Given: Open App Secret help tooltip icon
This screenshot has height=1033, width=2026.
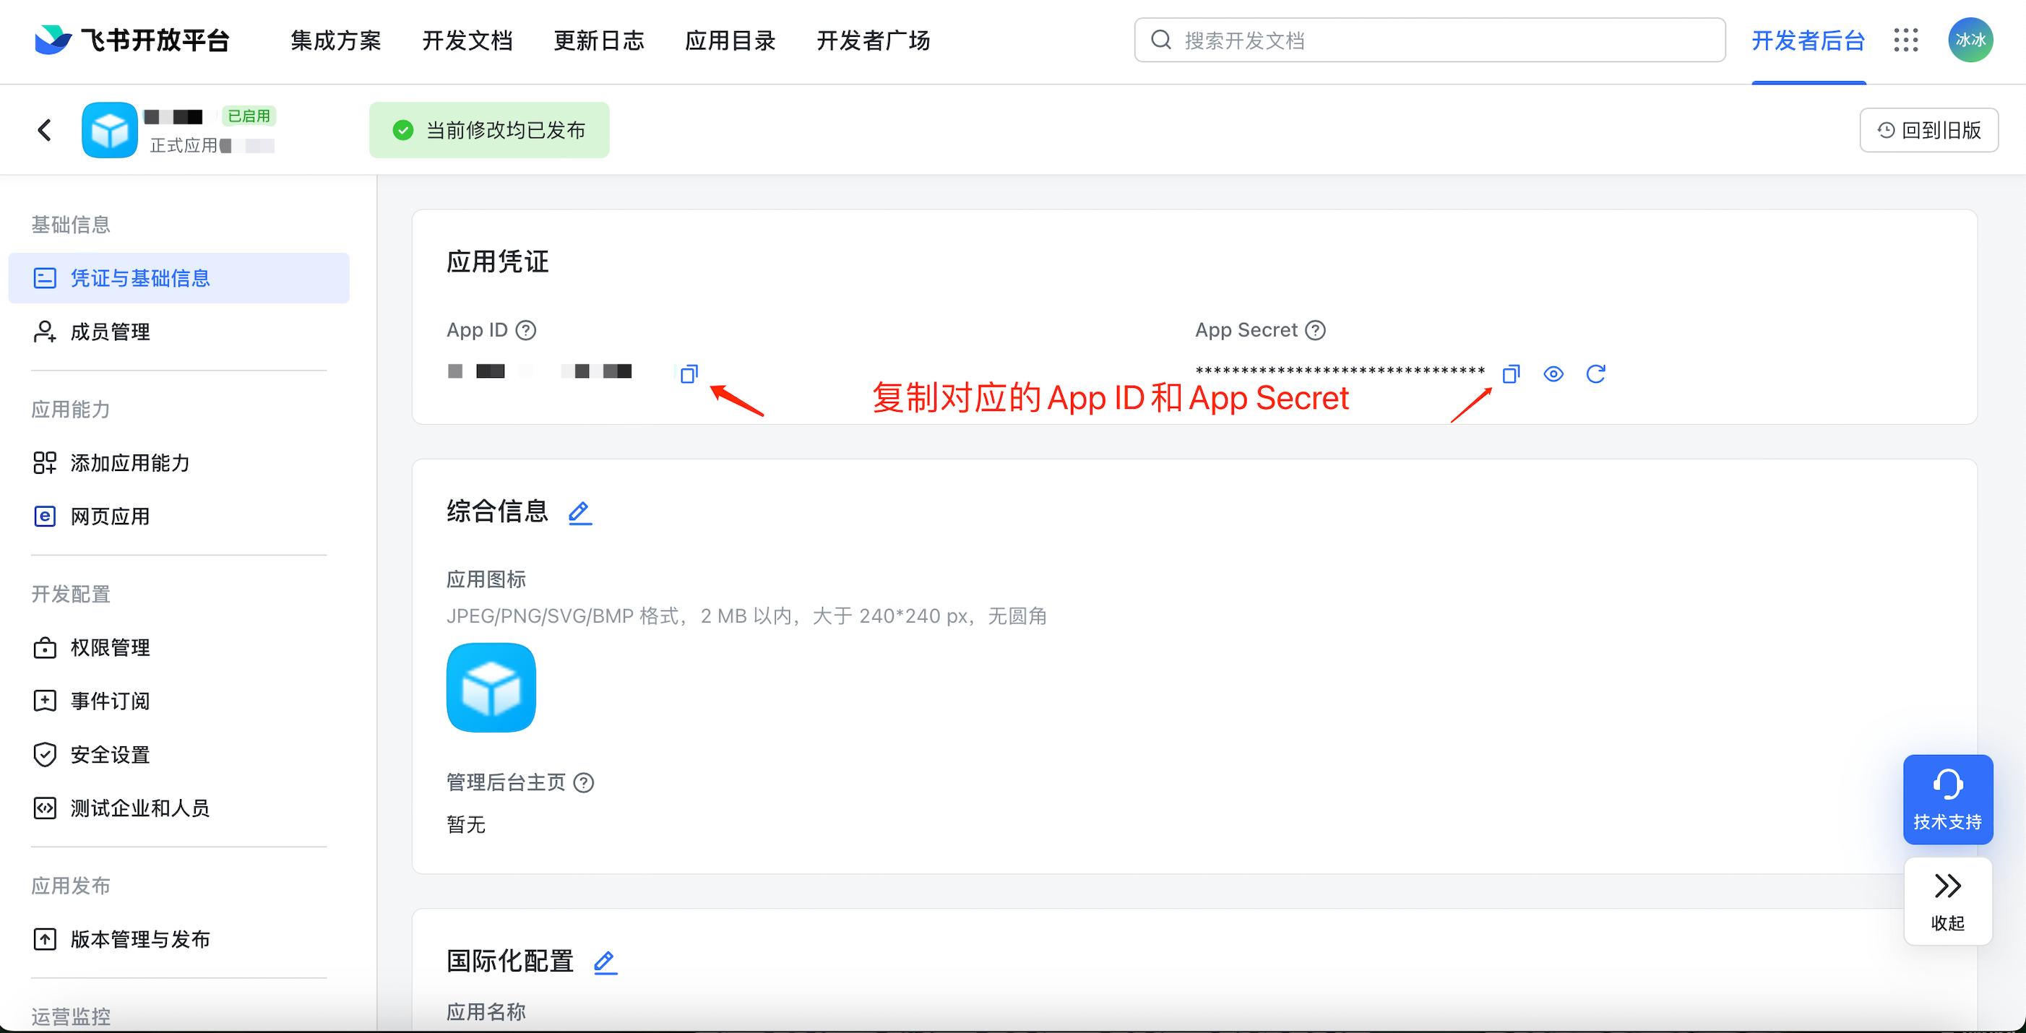Looking at the screenshot, I should [1315, 330].
